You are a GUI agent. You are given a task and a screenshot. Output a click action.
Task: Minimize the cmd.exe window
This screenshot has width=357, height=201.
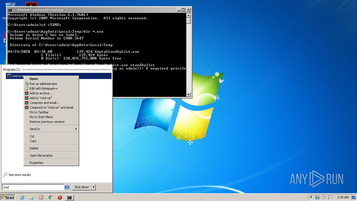pos(179,10)
